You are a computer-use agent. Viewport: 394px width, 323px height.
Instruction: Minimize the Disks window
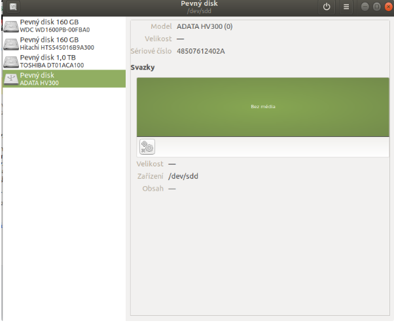click(365, 7)
